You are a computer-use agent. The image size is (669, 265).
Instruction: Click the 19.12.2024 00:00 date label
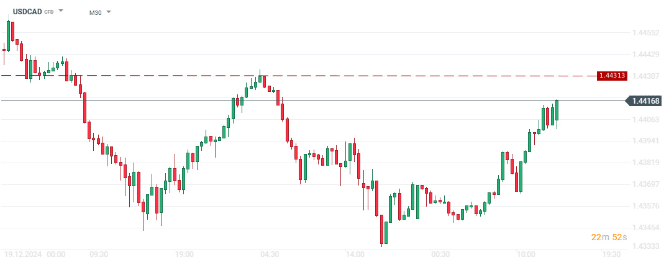[x=34, y=254]
